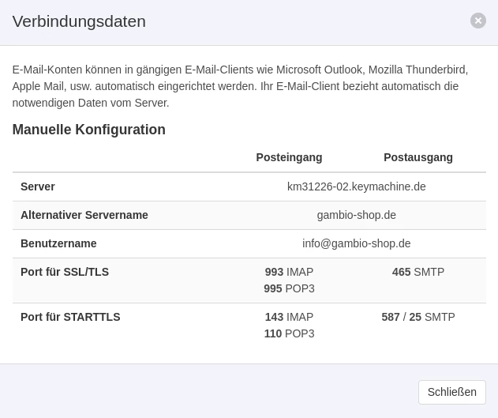
Task: Click the Port für STARTTLS label
Action: (70, 317)
